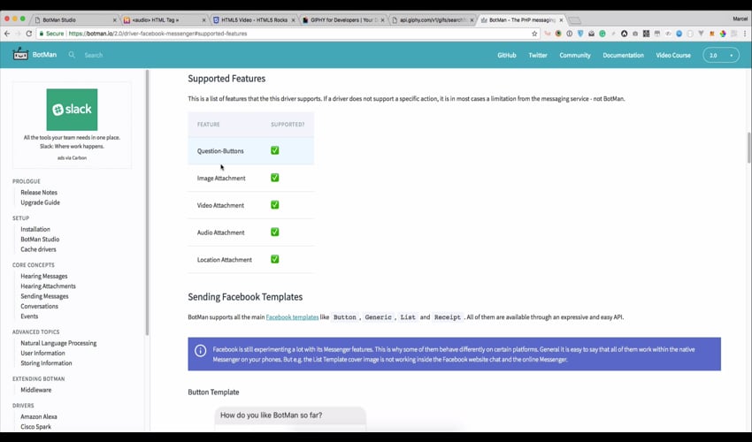
Task: Open Installation in sidebar
Action: 35,229
